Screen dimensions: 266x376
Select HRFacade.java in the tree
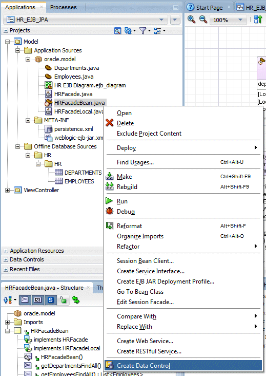[x=73, y=94]
